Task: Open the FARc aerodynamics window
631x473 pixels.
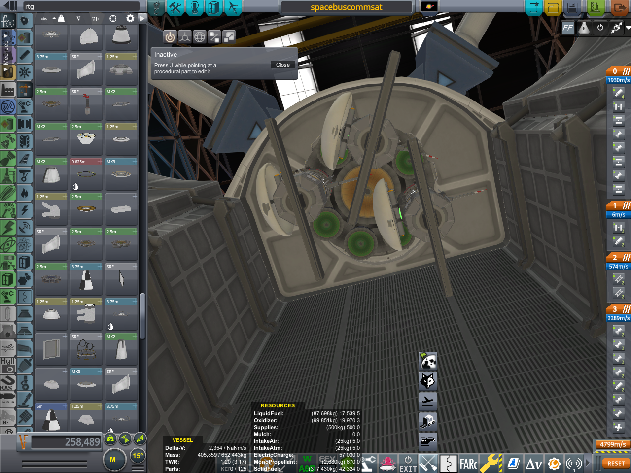Action: click(x=468, y=464)
